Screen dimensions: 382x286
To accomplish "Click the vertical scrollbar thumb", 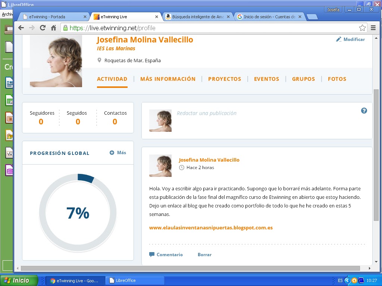I will [x=376, y=155].
